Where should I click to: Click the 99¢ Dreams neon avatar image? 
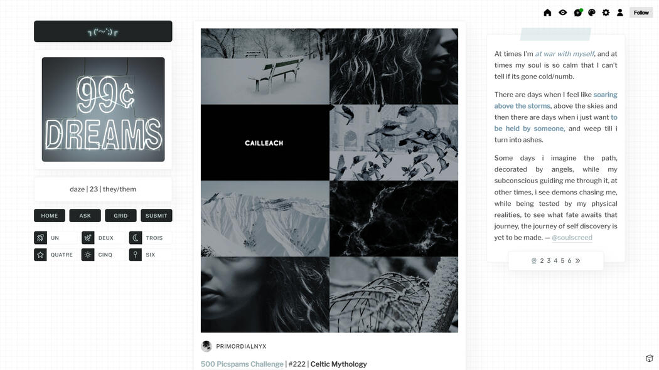[x=104, y=109]
